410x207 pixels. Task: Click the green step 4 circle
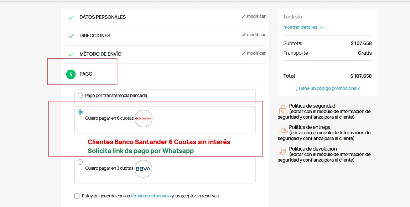tap(71, 74)
